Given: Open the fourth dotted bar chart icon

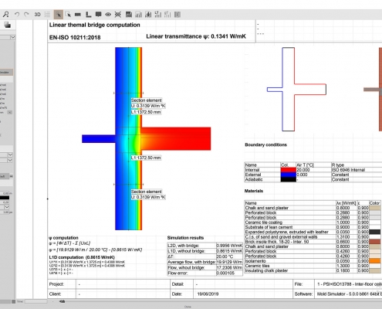Looking at the screenshot, I should click(158, 15).
